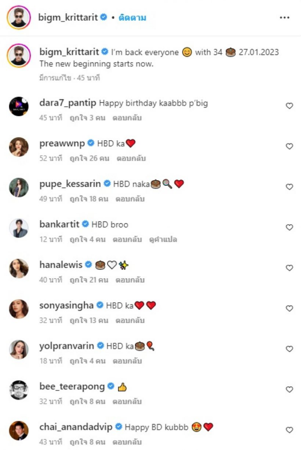Reply to chai_anandadvip's comment
Screen dimensions: 301x450
(127, 442)
